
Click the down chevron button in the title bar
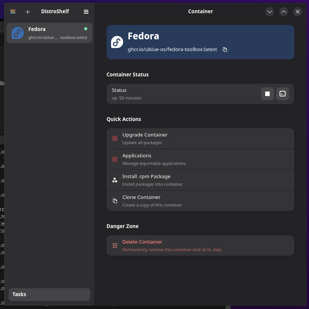tap(270, 12)
